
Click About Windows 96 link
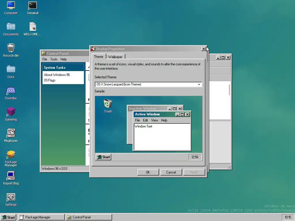(57, 75)
